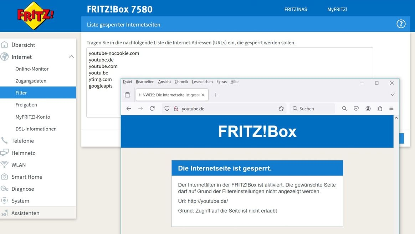
Task: Reload the current browser page
Action: [x=152, y=109]
